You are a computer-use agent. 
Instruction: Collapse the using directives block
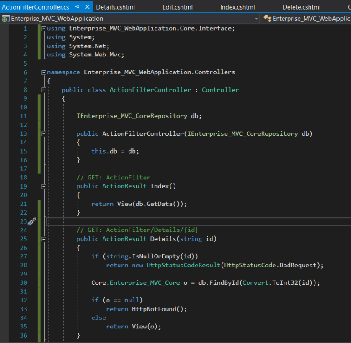[44, 29]
